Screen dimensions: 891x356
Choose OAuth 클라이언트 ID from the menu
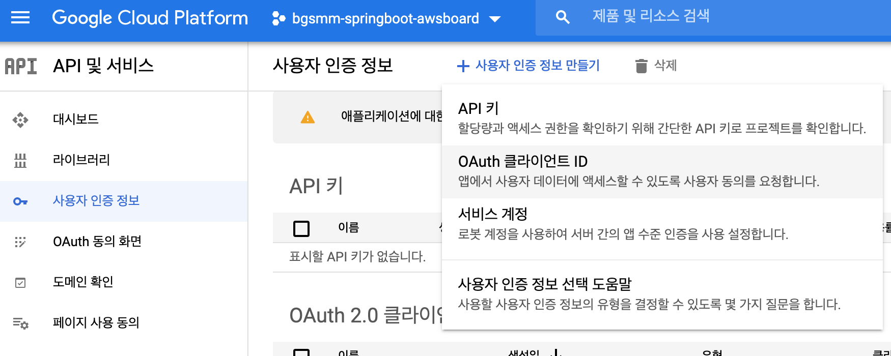(662, 171)
